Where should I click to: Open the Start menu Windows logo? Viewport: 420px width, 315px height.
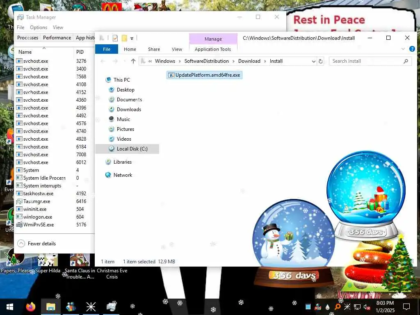point(10,307)
